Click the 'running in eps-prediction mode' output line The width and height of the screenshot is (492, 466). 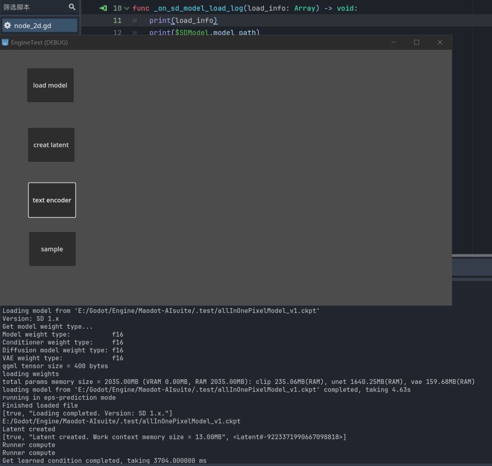click(59, 398)
